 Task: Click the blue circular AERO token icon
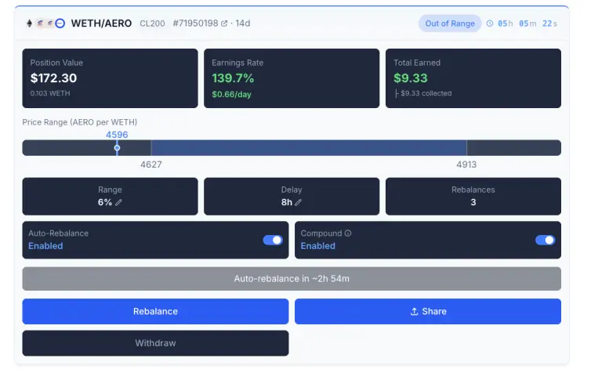pyautogui.click(x=60, y=24)
